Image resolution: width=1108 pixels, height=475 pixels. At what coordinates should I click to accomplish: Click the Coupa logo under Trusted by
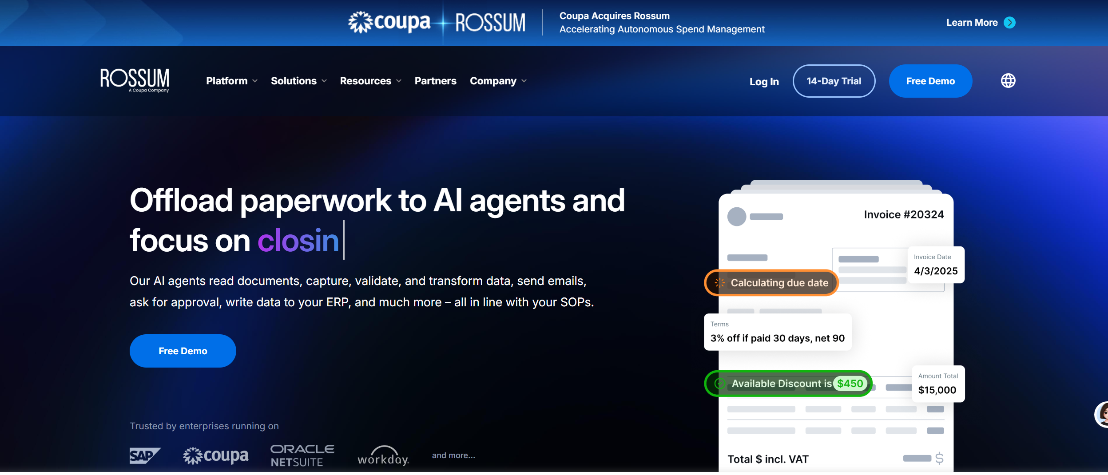pos(215,455)
